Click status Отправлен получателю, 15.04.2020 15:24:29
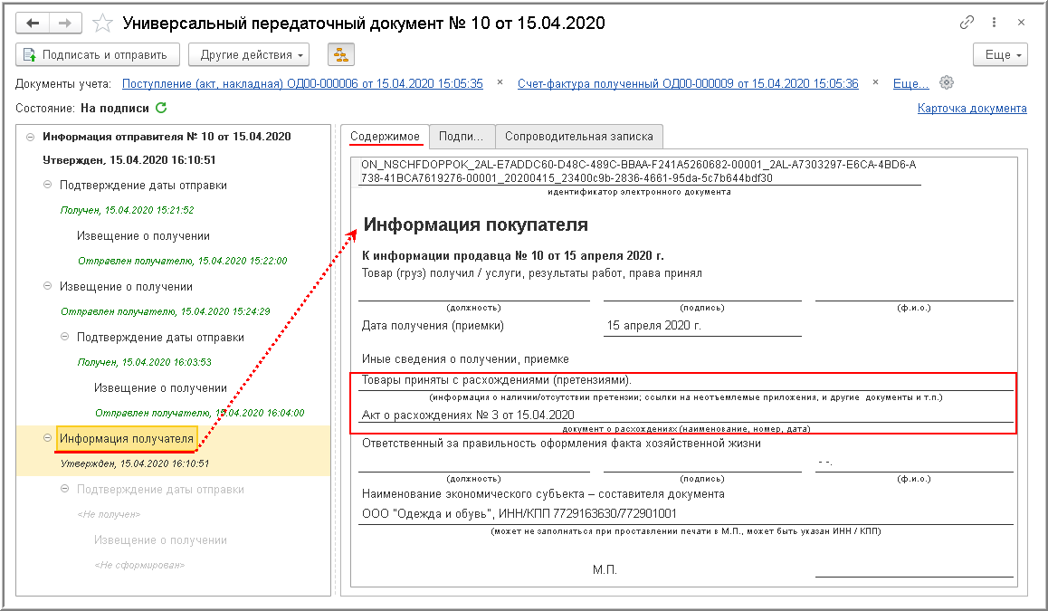Viewport: 1048px width, 611px height. point(165,311)
